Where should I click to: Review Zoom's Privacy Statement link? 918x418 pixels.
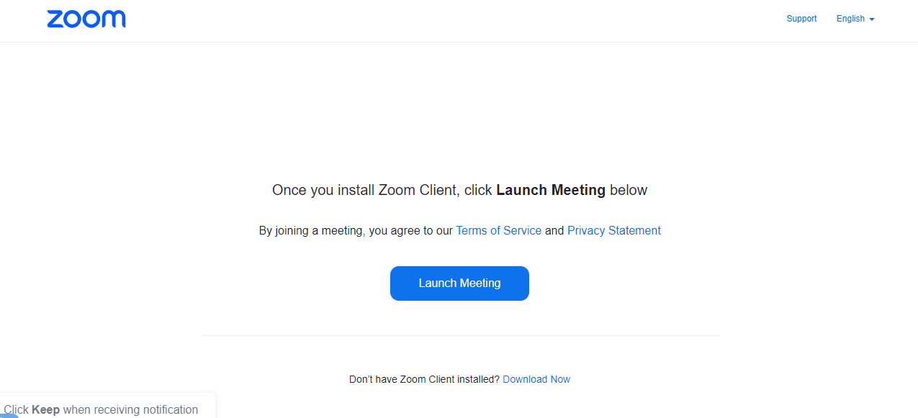pos(613,230)
